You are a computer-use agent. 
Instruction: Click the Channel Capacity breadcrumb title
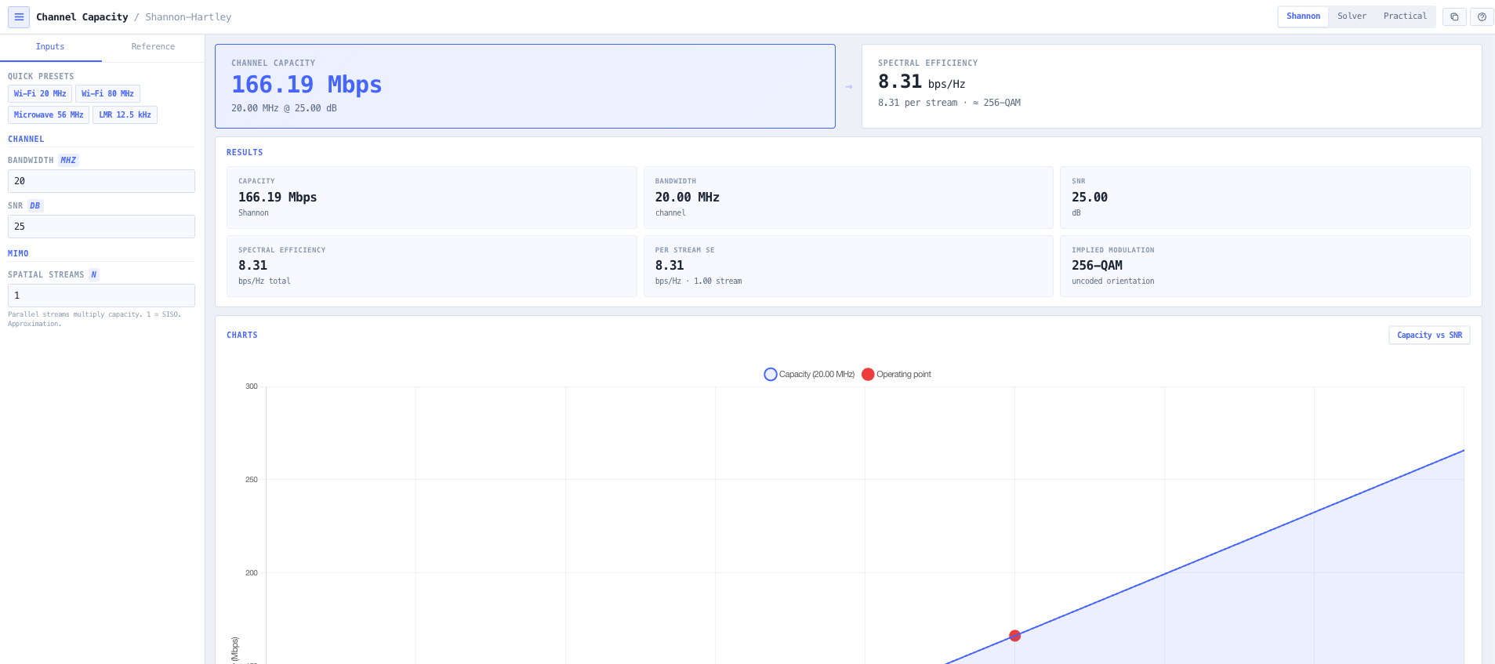point(82,17)
